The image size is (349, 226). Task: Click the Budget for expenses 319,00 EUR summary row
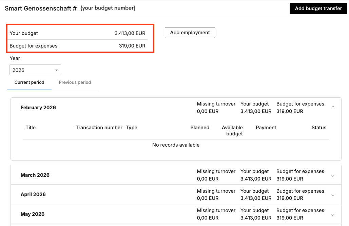[77, 46]
